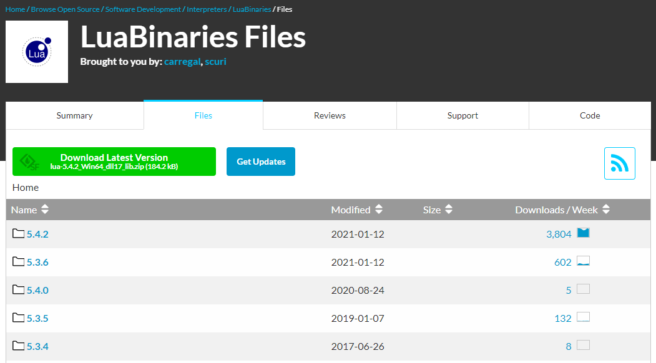Image resolution: width=656 pixels, height=363 pixels.
Task: Open Software Development breadcrumb
Action: tap(143, 9)
